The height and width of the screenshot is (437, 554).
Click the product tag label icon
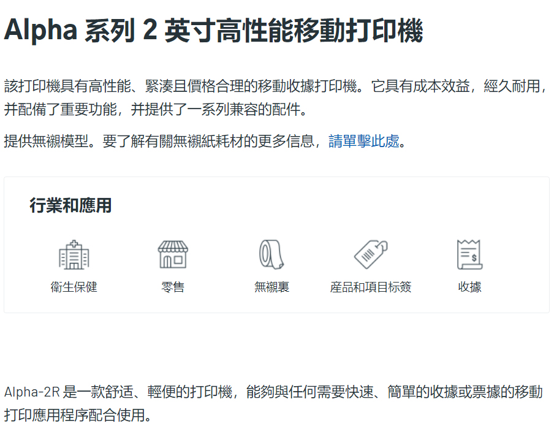(x=371, y=254)
